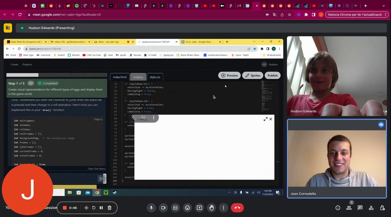Image resolution: width=391 pixels, height=217 pixels.
Task: Mute the microphone in the Meet call
Action: click(151, 208)
